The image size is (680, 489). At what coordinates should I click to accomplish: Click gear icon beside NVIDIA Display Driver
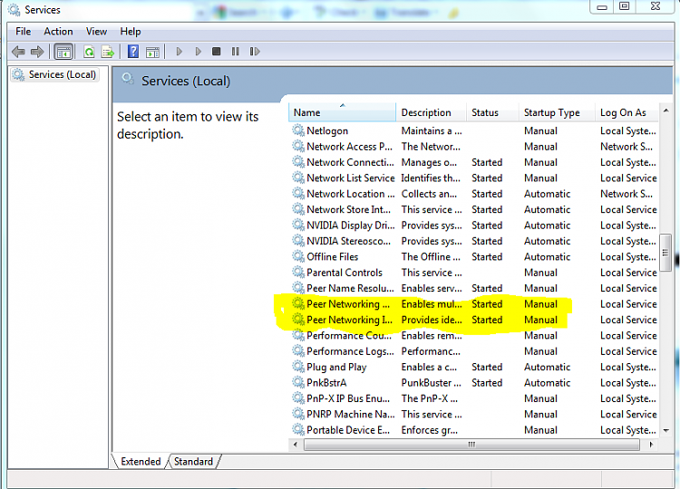(x=298, y=225)
